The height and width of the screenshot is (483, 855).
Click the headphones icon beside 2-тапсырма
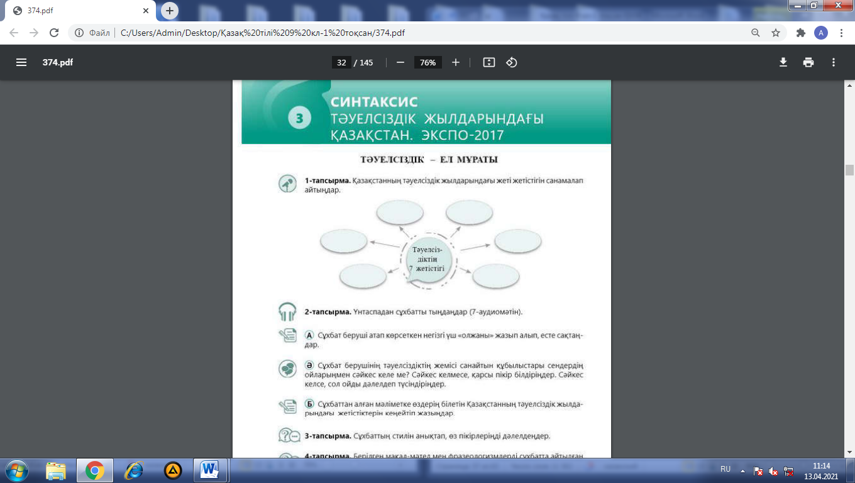(x=287, y=312)
